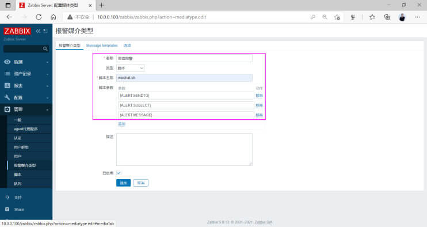427x227 pixels.
Task: Click the Cancel button
Action: coord(141,183)
